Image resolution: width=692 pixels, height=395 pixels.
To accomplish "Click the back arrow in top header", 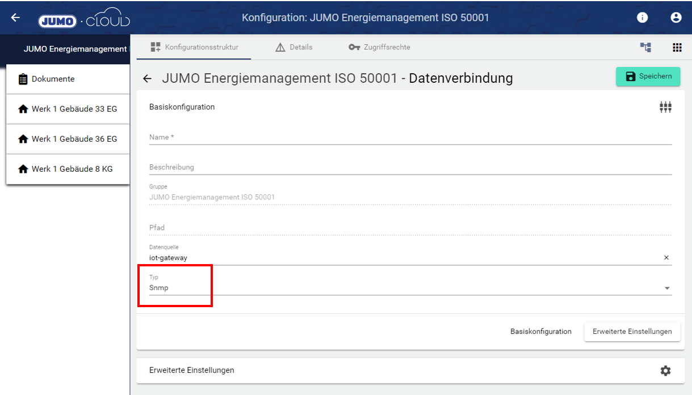I will coord(15,18).
